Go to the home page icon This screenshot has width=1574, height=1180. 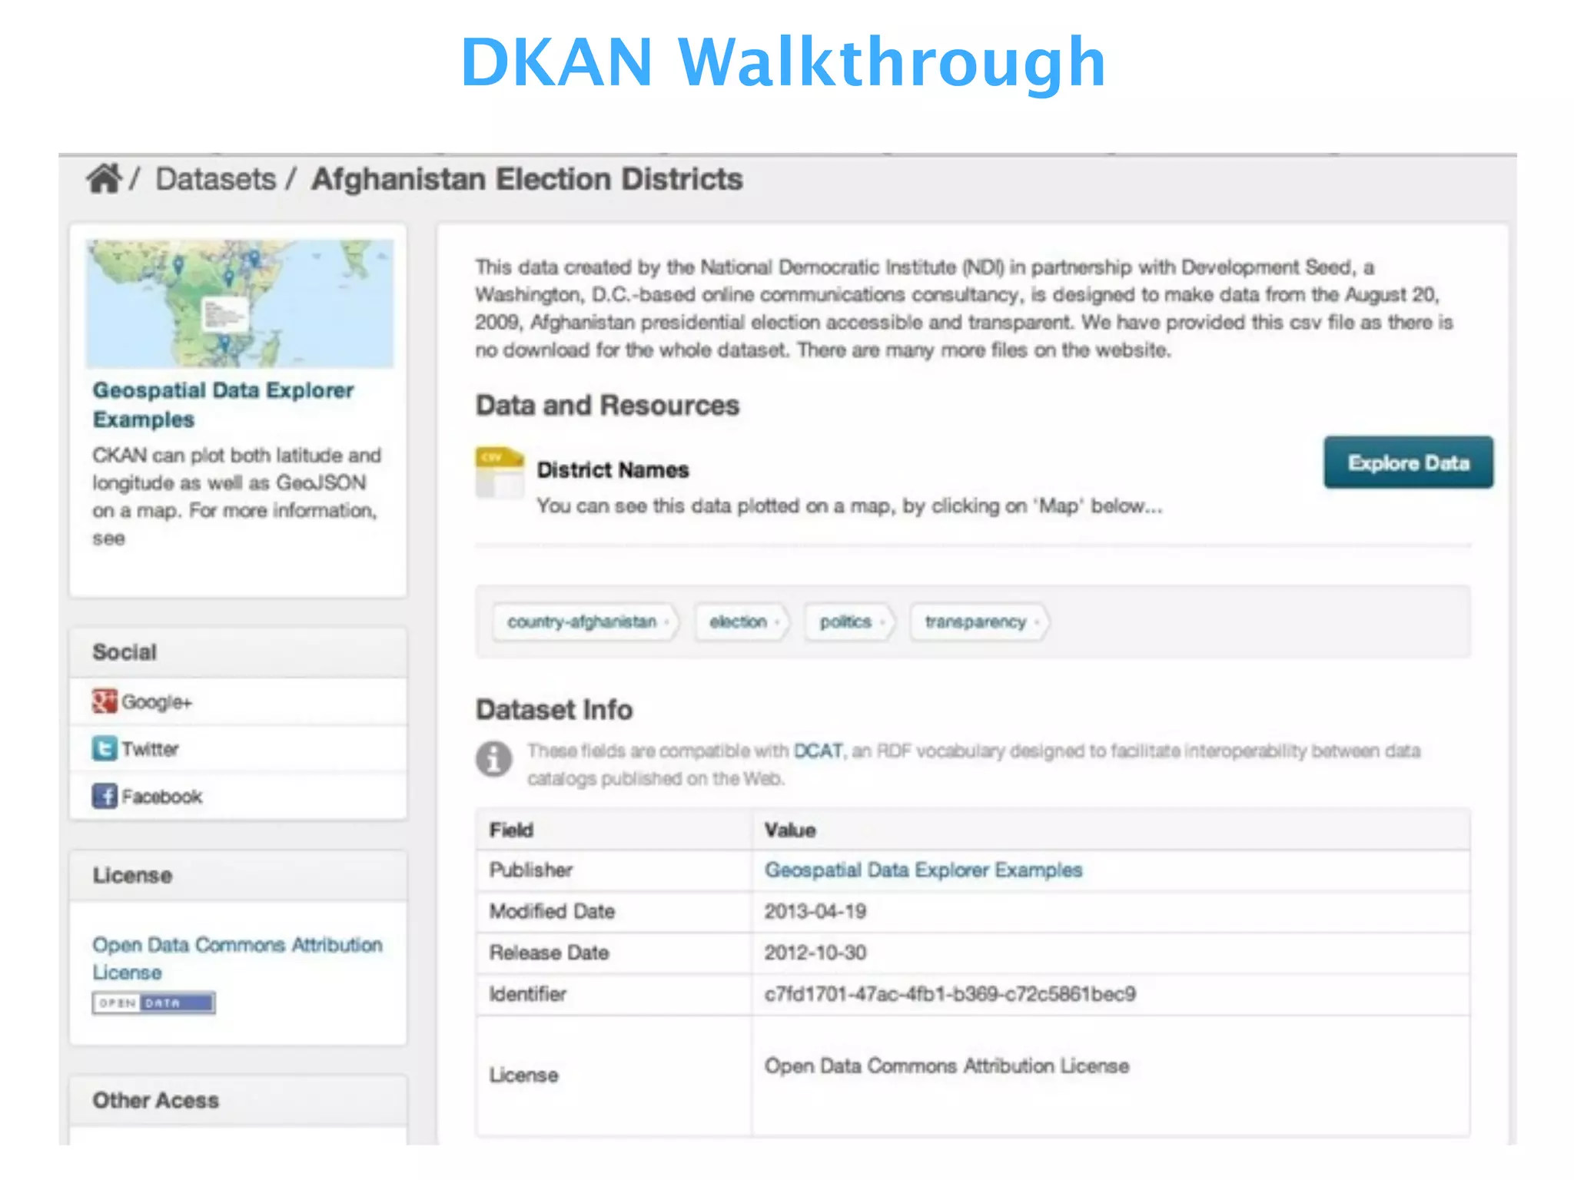click(104, 179)
